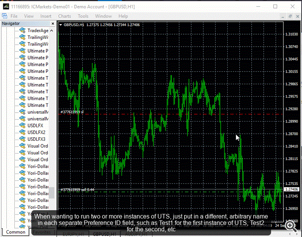
Task: Select the #377615959 sell 0.44 order line label
Action: pyautogui.click(x=77, y=190)
